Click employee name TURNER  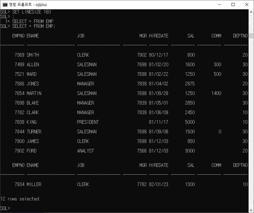(34, 132)
